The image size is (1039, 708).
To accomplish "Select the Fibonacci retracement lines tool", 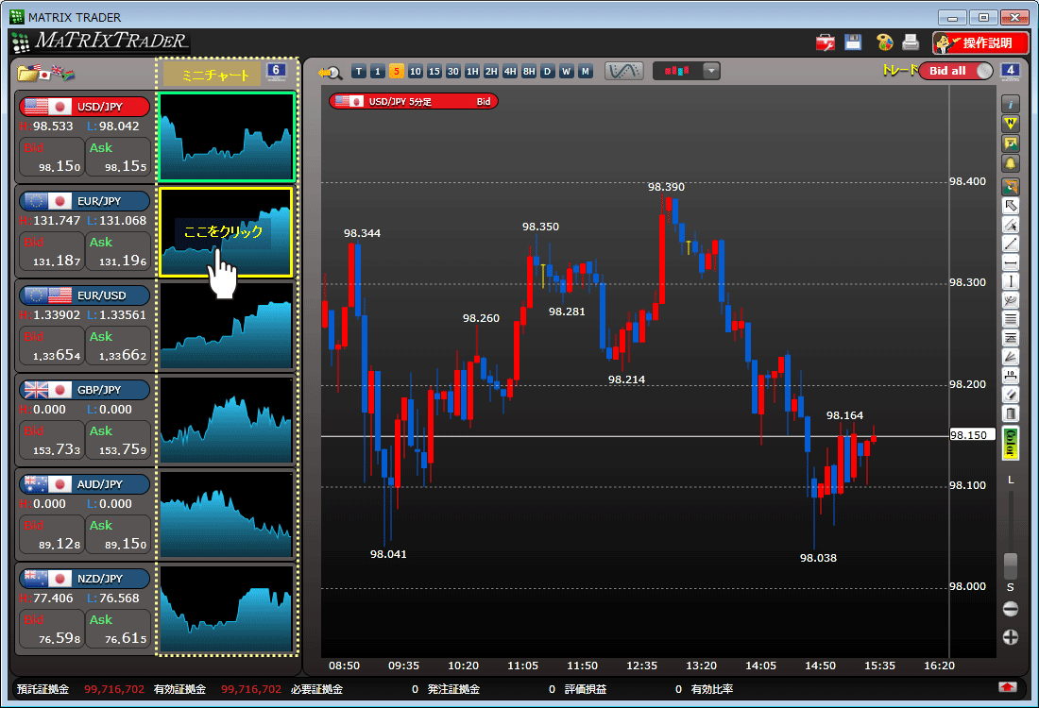I will pos(1010,339).
